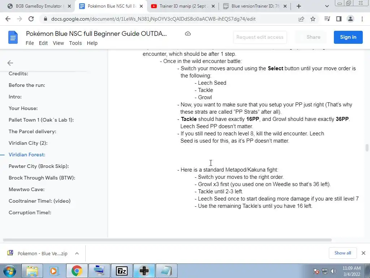The height and width of the screenshot is (278, 370).
Task: Click the Share button
Action: pyautogui.click(x=313, y=37)
